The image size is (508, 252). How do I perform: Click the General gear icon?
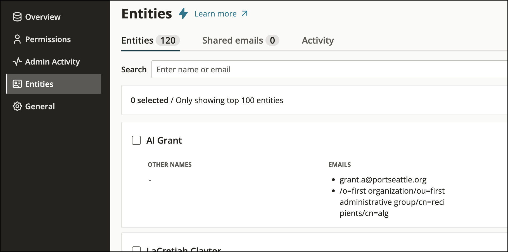(x=17, y=106)
